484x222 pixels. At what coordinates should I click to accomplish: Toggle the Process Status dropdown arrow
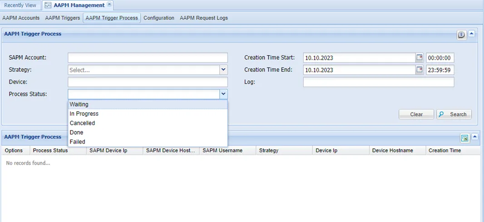pyautogui.click(x=223, y=94)
